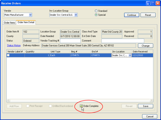This screenshot has width=161, height=120.
Task: Click the Reset button
Action: click(148, 15)
